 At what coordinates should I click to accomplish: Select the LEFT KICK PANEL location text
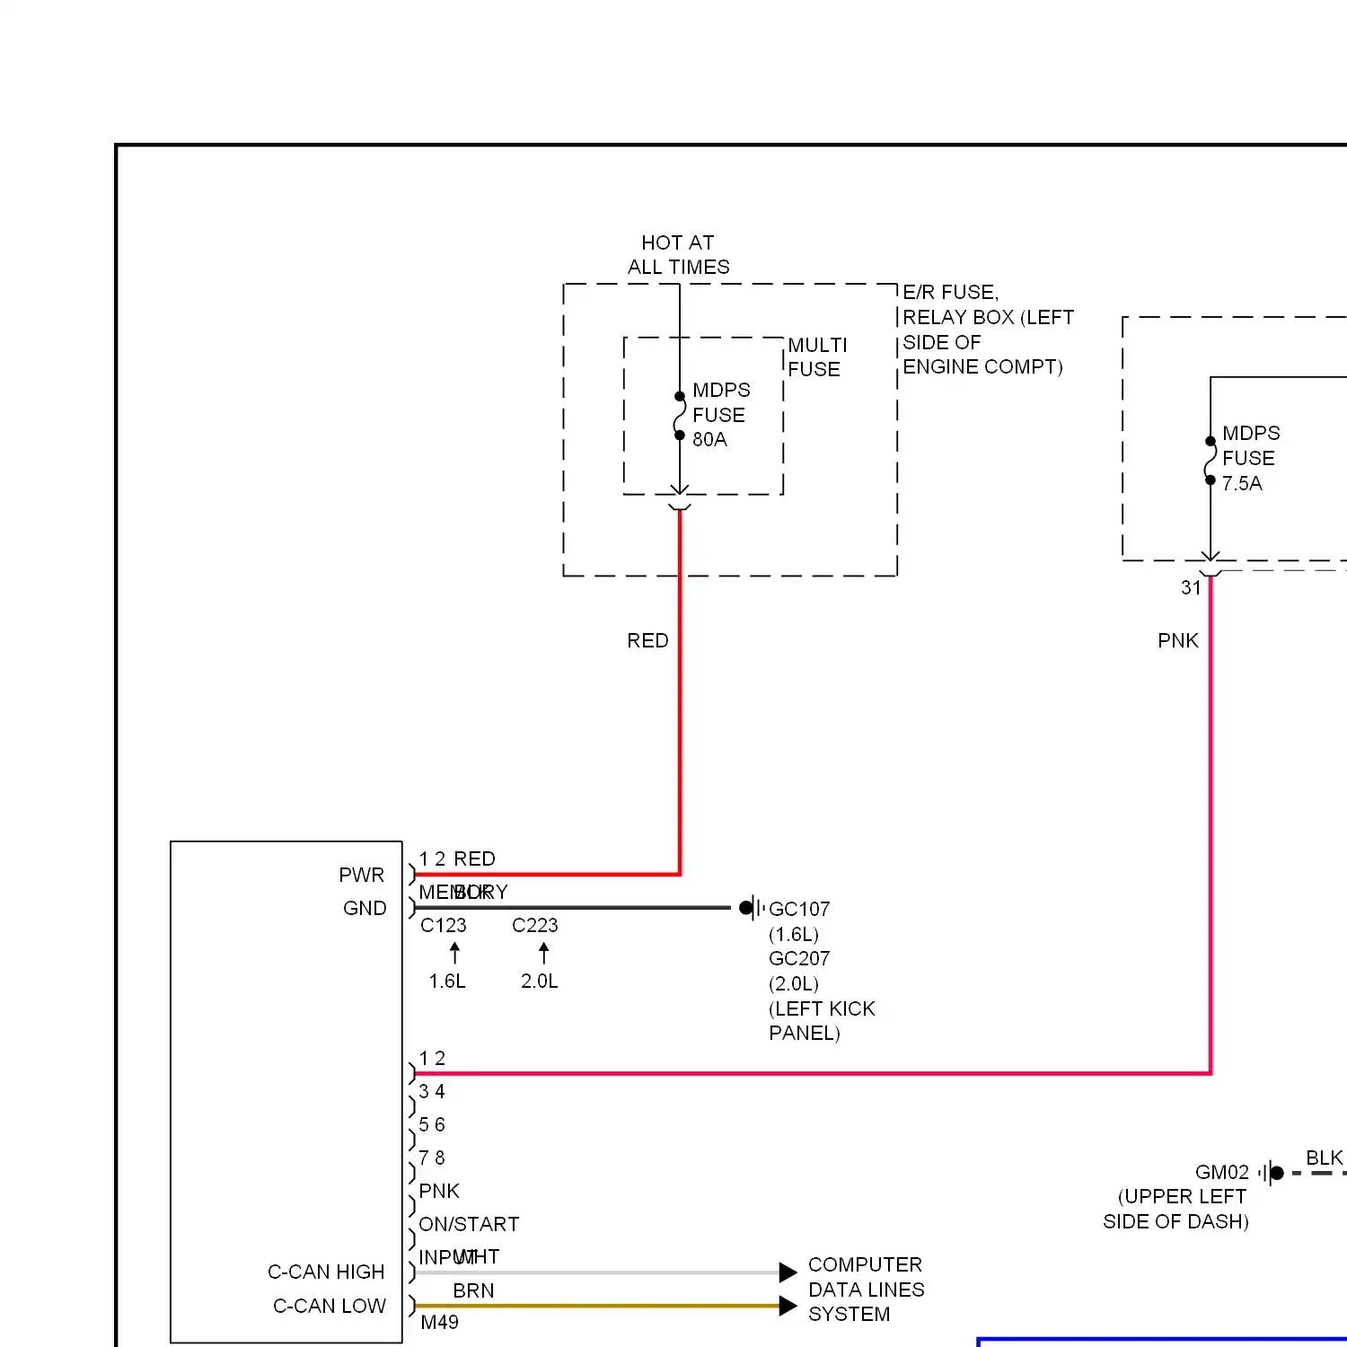tap(822, 1021)
